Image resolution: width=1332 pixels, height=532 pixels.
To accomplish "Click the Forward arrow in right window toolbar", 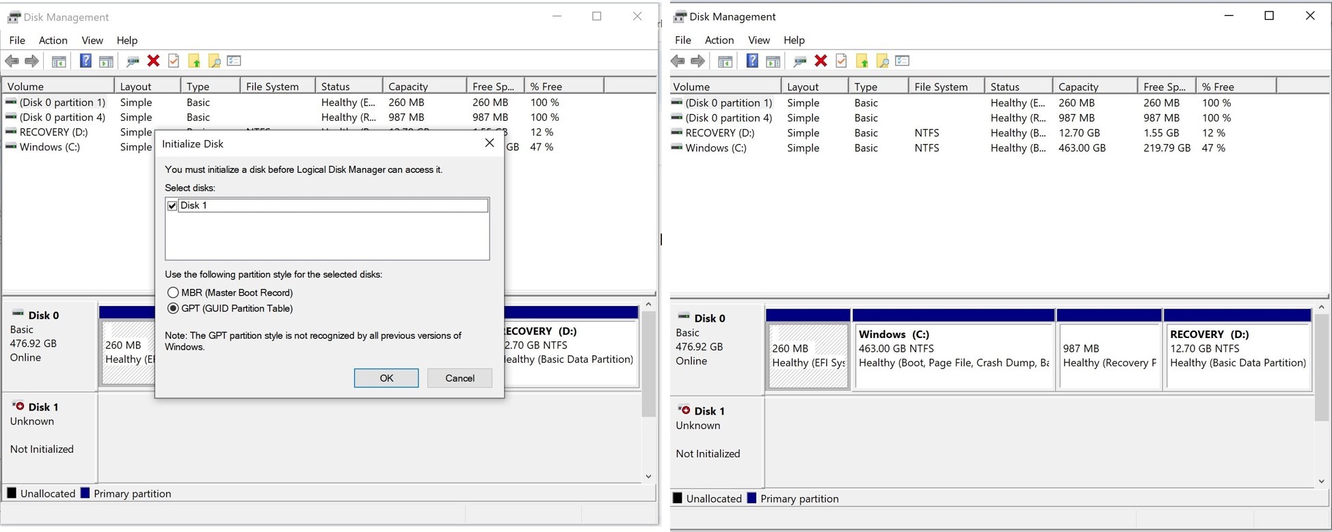I will point(697,61).
